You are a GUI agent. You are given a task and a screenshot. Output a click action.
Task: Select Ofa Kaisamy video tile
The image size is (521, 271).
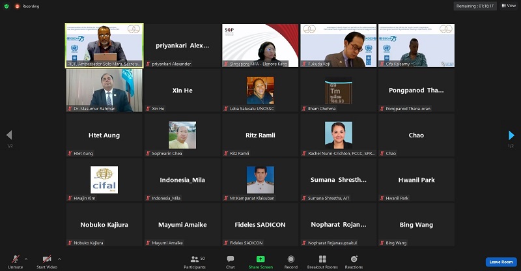[416, 46]
